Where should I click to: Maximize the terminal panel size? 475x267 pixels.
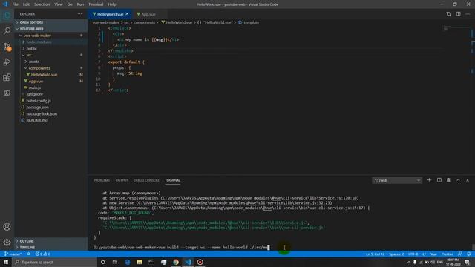pyautogui.click(x=458, y=180)
